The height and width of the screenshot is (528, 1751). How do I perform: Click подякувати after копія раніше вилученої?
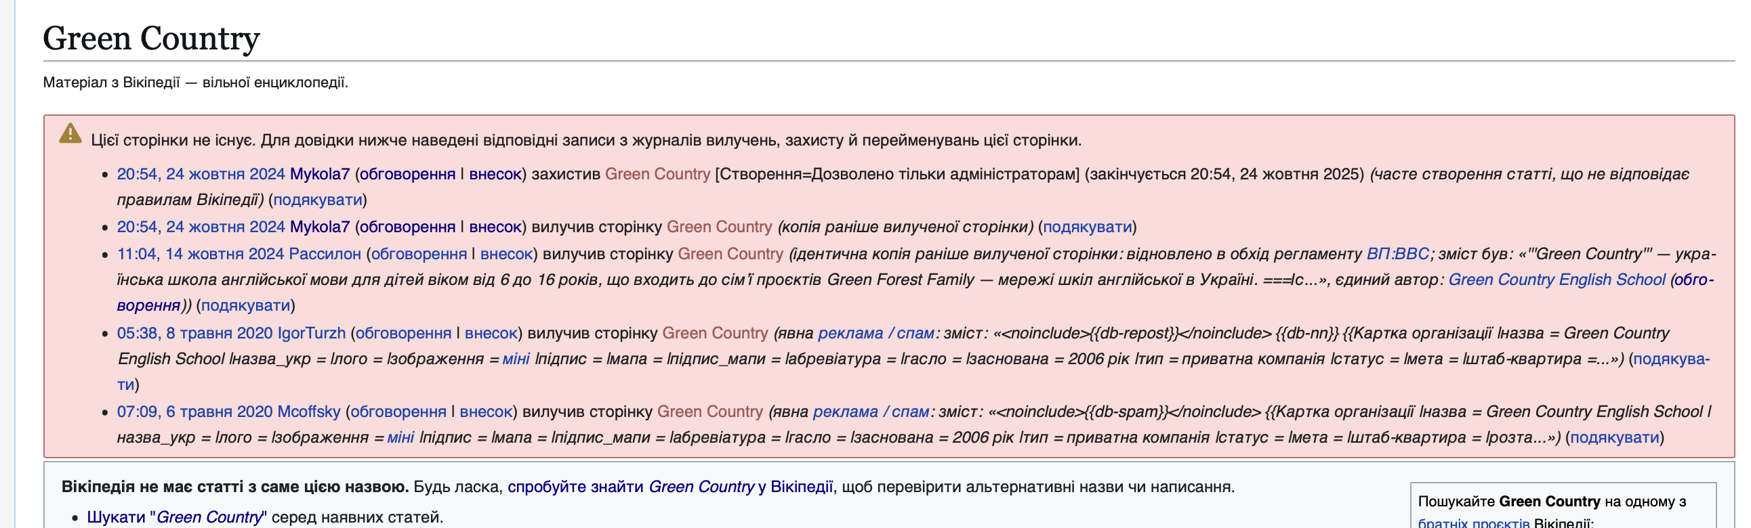pyautogui.click(x=1088, y=227)
